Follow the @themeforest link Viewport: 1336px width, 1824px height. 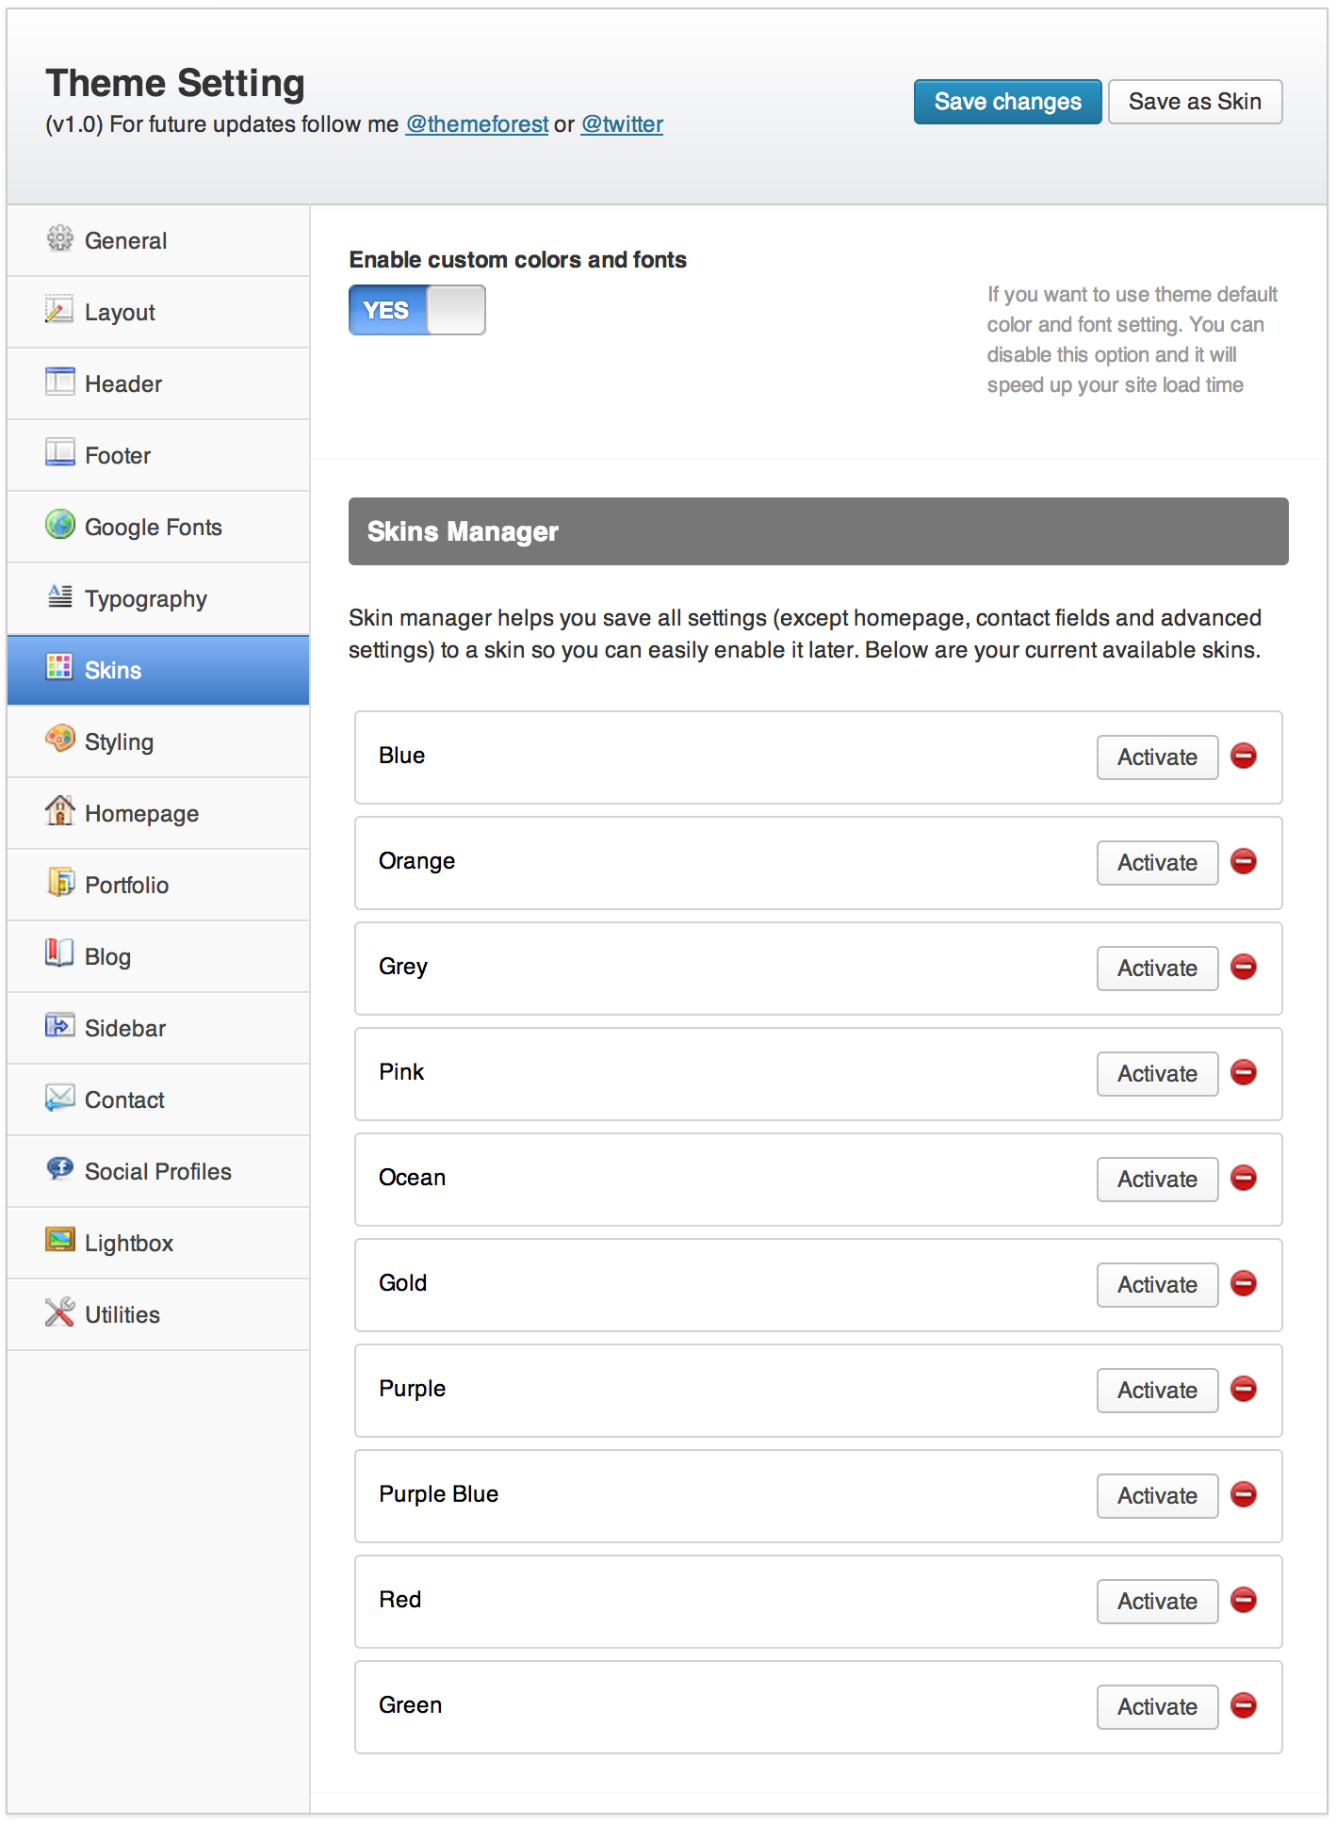(x=477, y=124)
